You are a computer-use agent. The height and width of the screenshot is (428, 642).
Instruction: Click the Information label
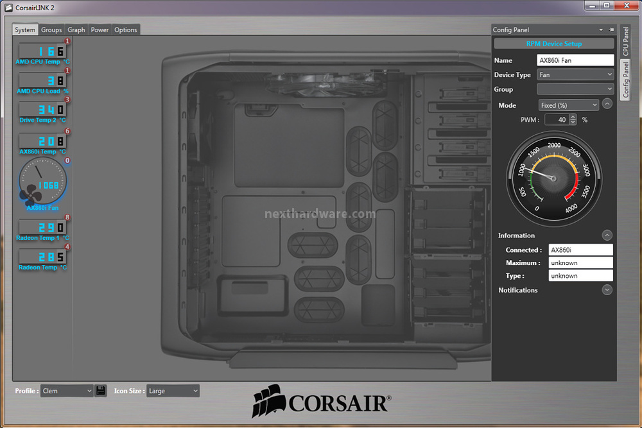516,235
